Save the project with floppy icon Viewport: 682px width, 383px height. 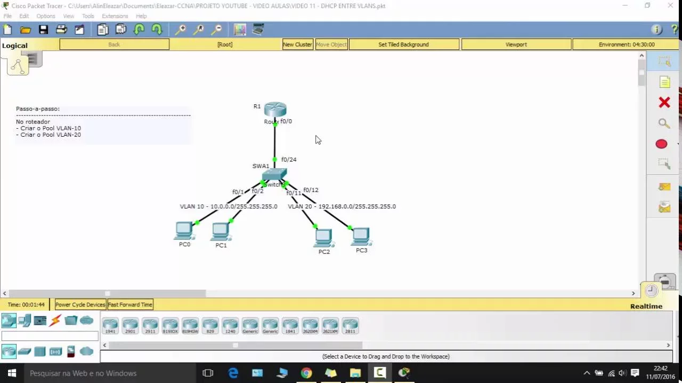click(x=44, y=30)
